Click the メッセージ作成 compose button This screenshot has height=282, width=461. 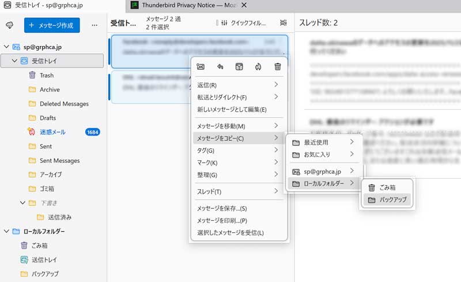tap(52, 25)
